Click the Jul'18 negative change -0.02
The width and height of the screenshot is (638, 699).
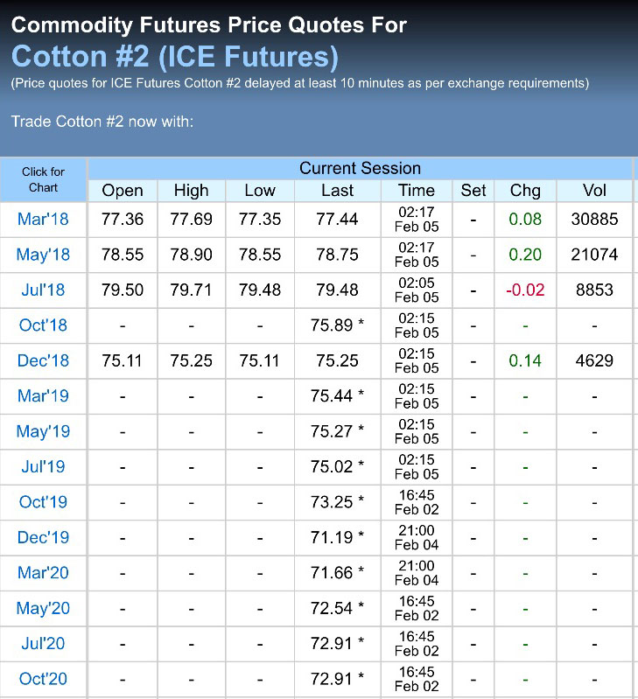pyautogui.click(x=525, y=290)
